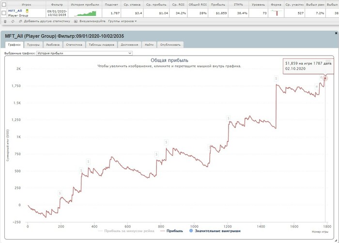The image size is (339, 243).
Task: Click the История прибыли sparkline thumbnail
Action: pos(85,14)
